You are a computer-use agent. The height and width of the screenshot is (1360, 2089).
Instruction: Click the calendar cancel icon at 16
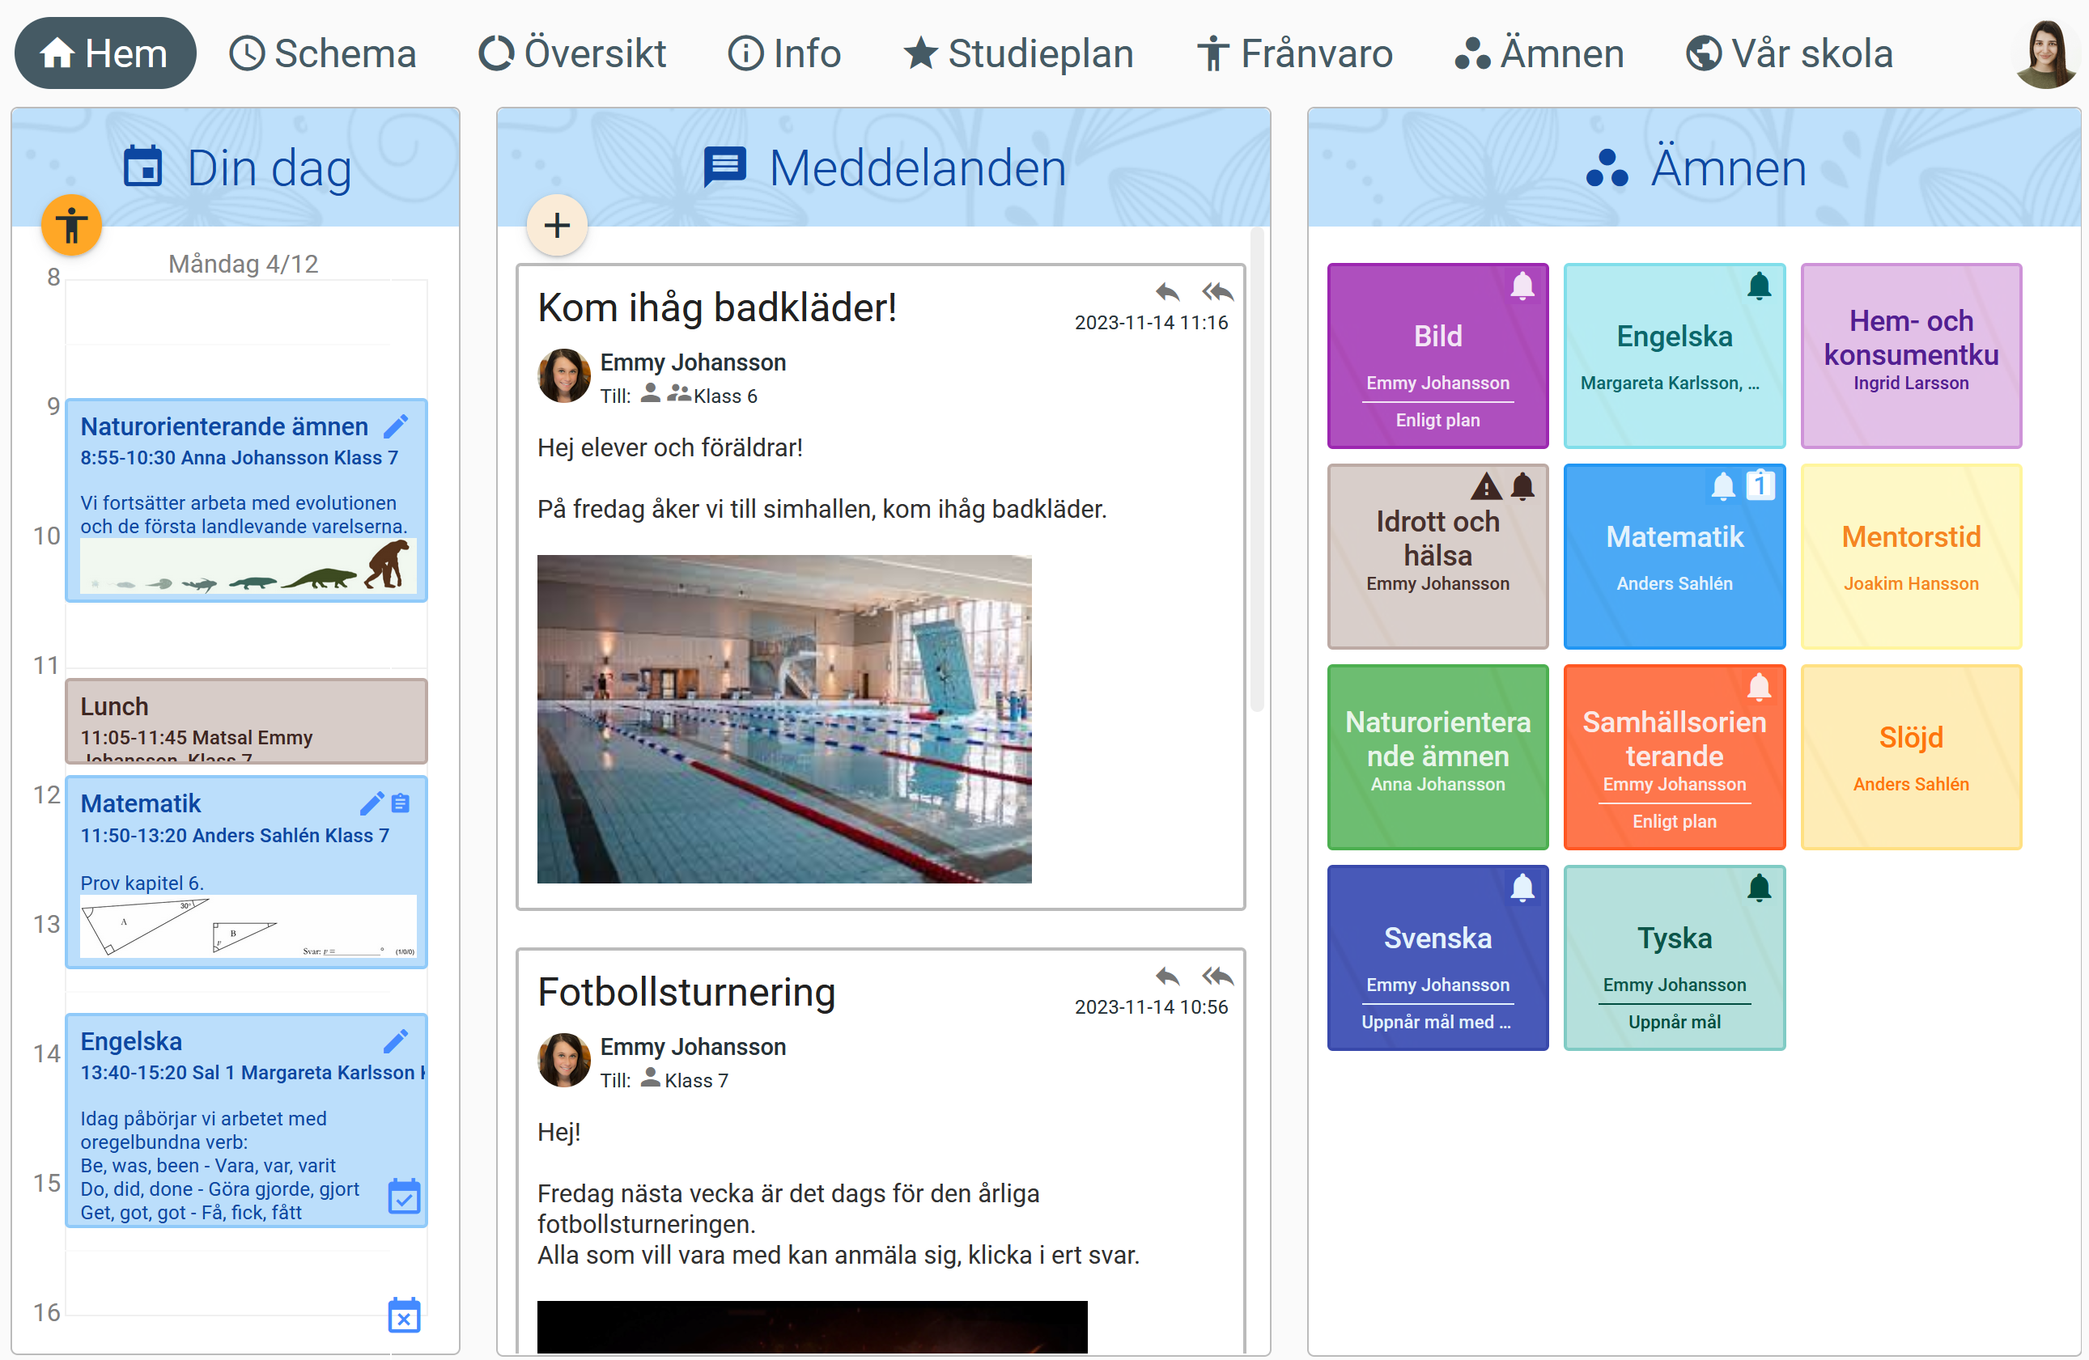pos(404,1316)
